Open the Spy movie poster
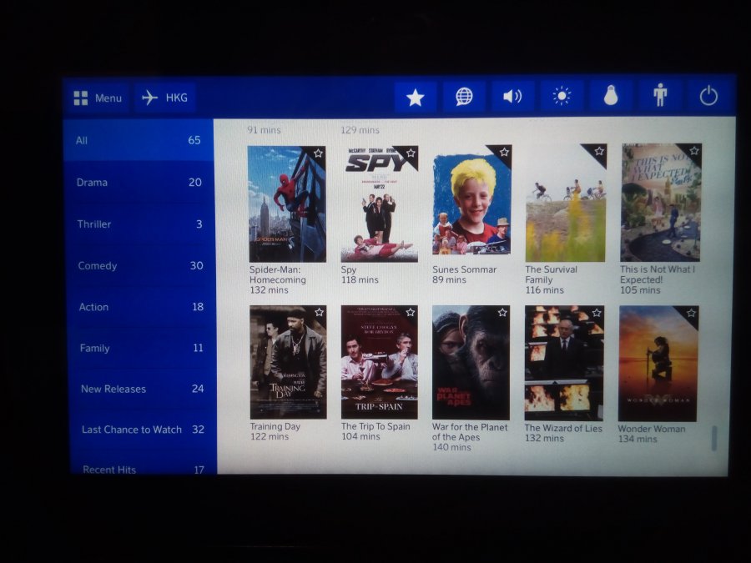 [379, 204]
